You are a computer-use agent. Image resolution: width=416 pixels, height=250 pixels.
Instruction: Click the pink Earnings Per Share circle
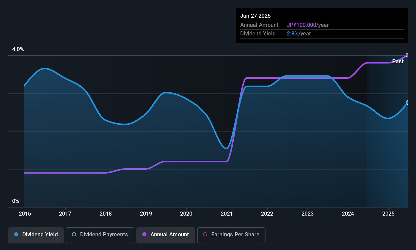point(205,235)
